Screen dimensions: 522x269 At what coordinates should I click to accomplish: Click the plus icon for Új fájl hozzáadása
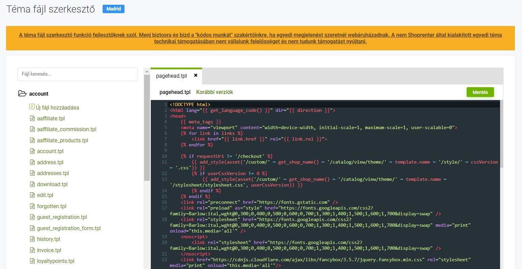point(32,107)
